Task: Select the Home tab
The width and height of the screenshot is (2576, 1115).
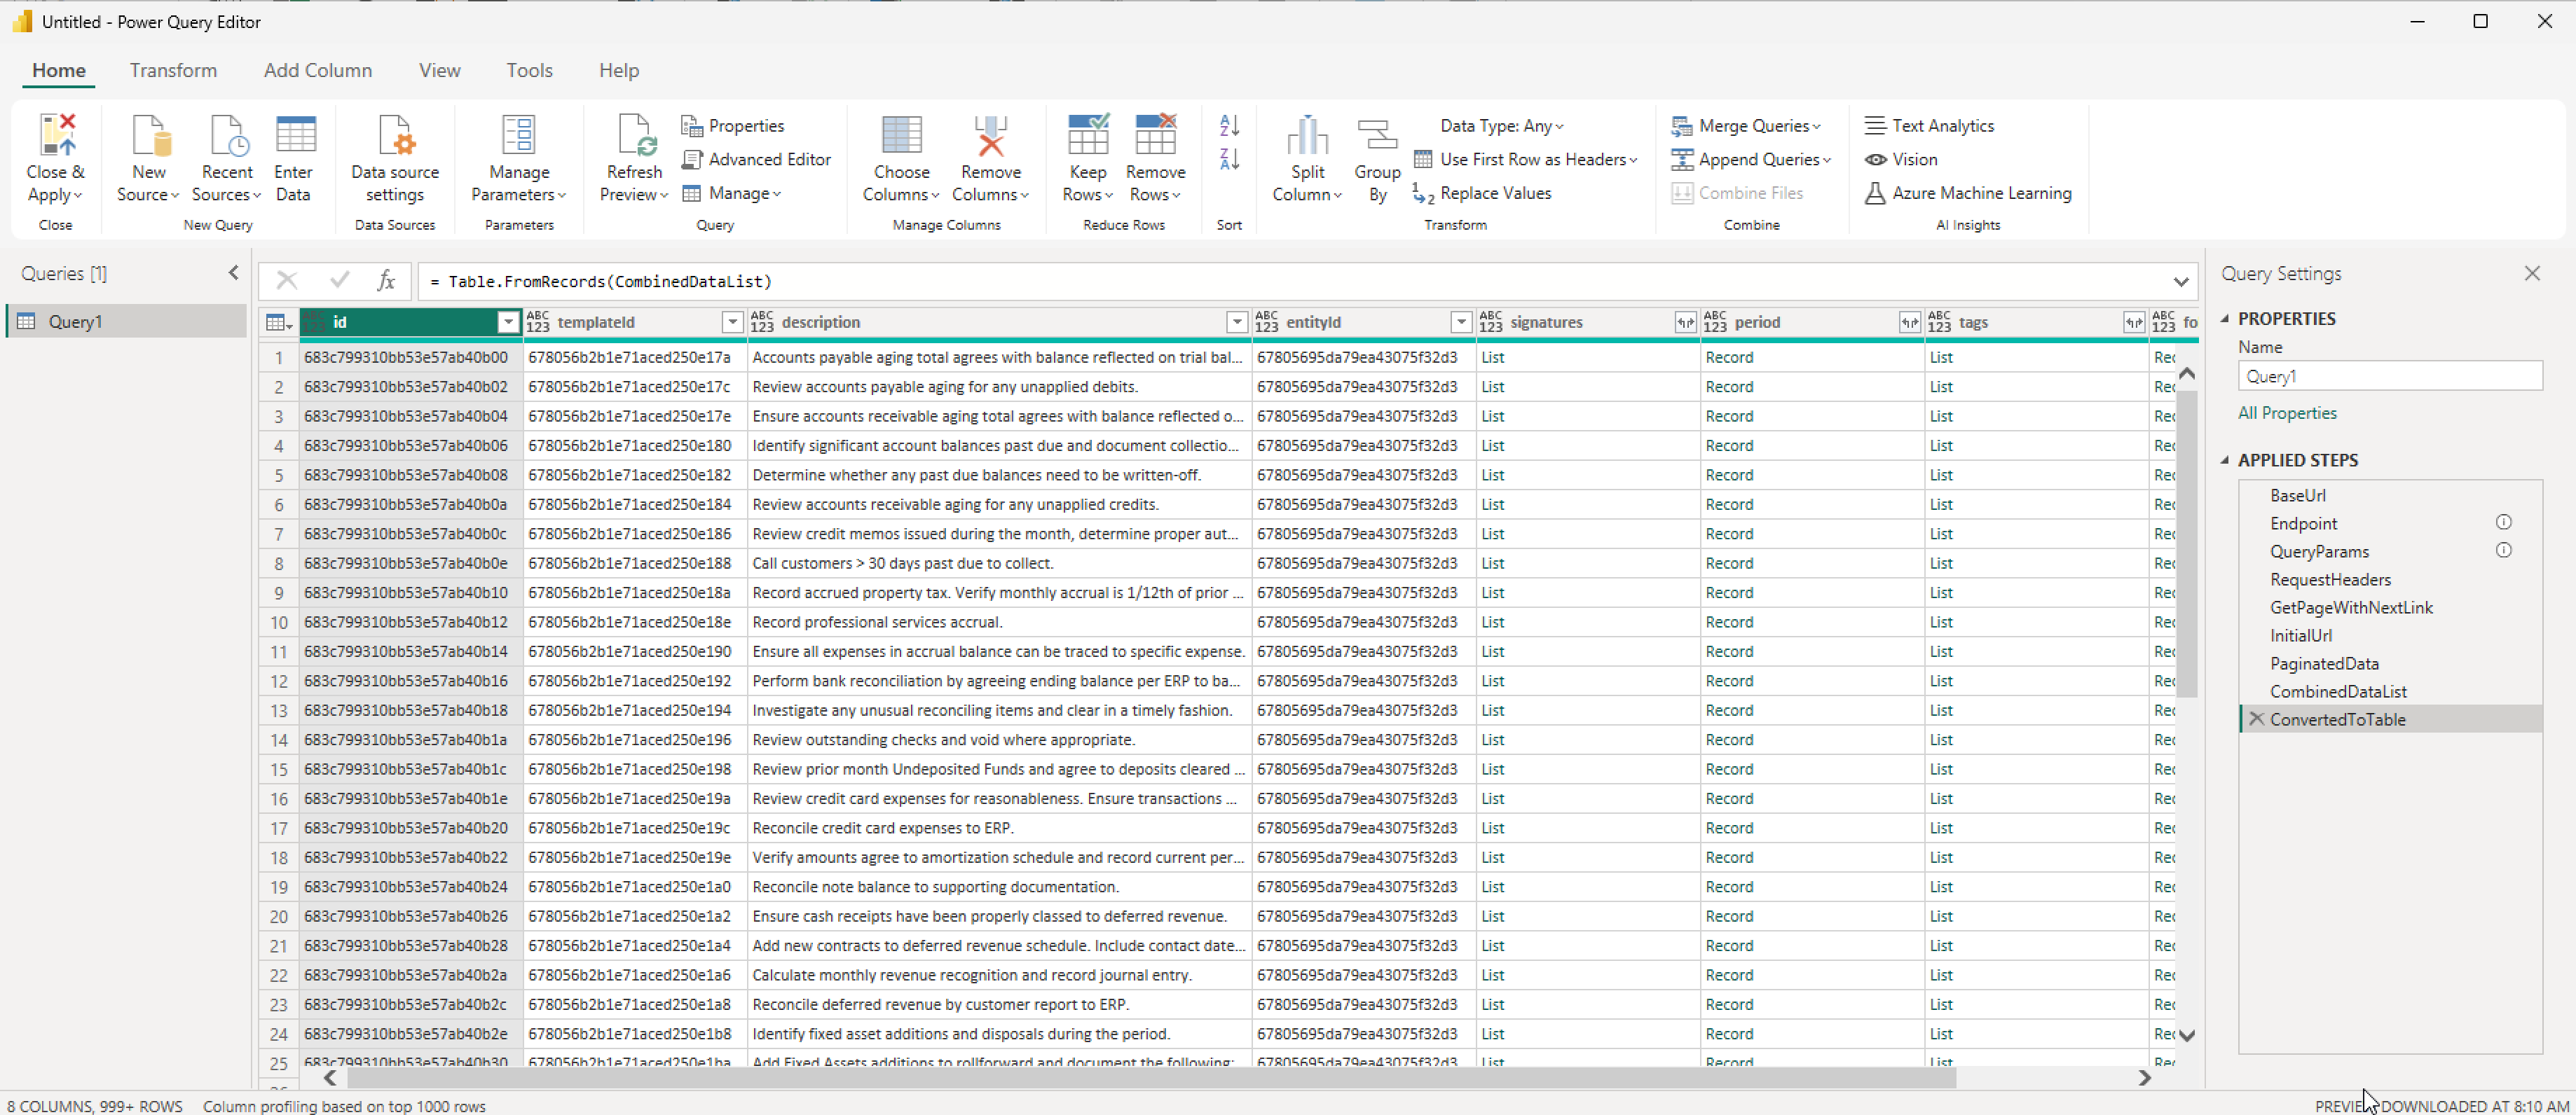Action: click(x=59, y=71)
